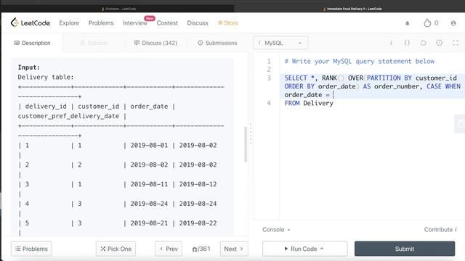The height and width of the screenshot is (261, 465).
Task: Go to Contest page
Action: pos(167,22)
